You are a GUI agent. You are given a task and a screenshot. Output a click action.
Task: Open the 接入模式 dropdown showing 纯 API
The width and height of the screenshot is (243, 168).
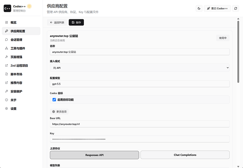coord(139,68)
